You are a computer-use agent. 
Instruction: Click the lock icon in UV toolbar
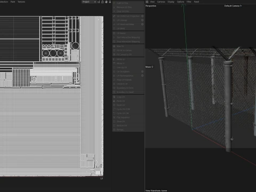pyautogui.click(x=102, y=2)
